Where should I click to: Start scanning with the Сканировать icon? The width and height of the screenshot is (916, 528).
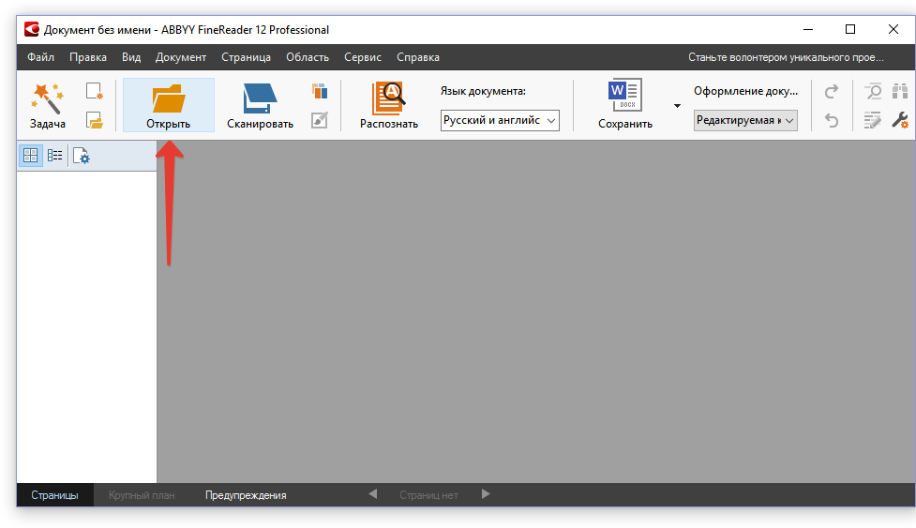[260, 98]
